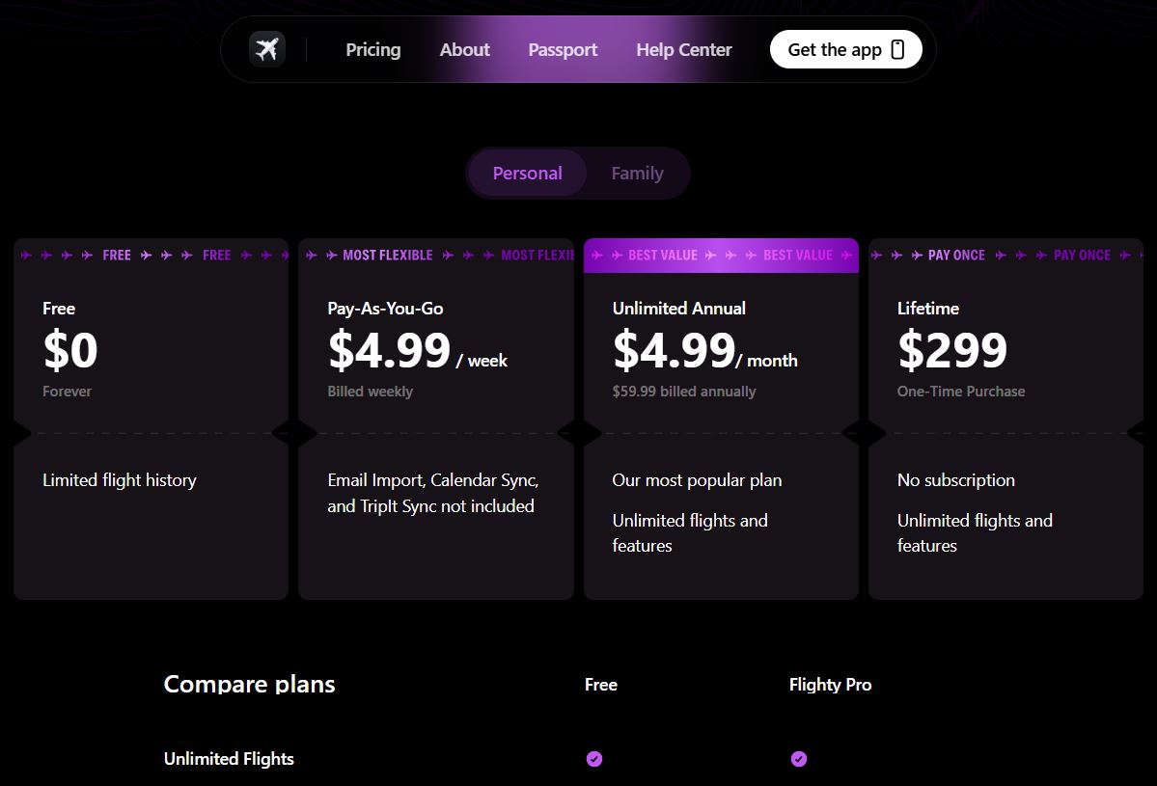This screenshot has width=1157, height=786.
Task: Click the $299 price text
Action: click(x=951, y=349)
